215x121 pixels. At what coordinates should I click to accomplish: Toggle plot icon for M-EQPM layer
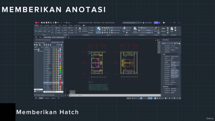tap(58, 69)
